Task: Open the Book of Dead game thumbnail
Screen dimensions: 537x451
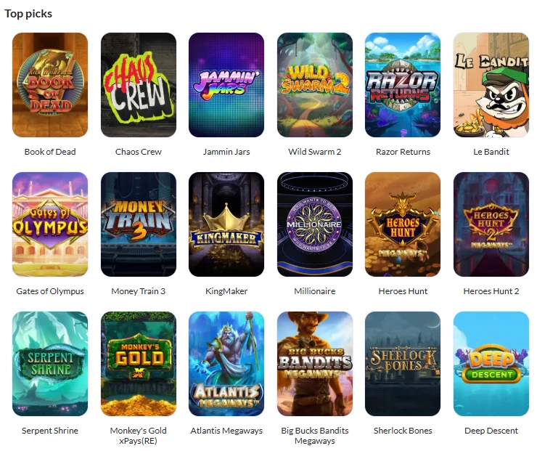Action: click(50, 85)
